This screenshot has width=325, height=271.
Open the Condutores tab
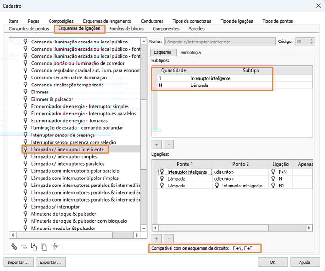coord(152,21)
